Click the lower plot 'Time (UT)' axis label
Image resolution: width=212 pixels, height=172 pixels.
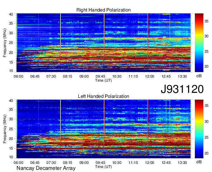(104, 167)
